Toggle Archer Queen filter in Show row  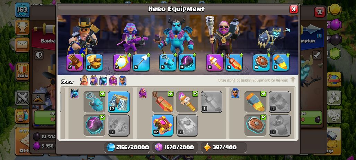94,81
